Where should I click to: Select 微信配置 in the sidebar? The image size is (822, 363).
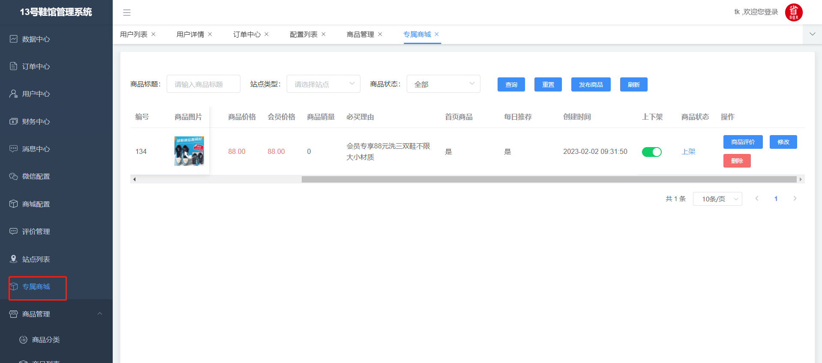(x=36, y=176)
